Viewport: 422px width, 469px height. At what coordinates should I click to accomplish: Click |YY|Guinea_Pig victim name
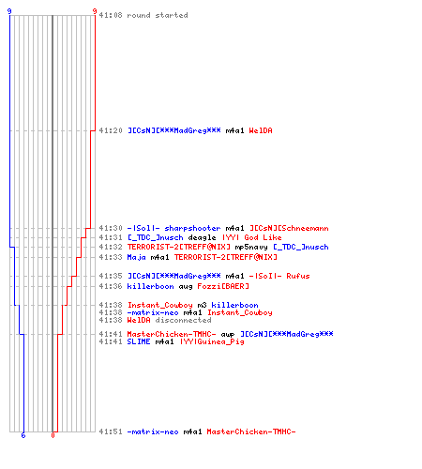coord(212,341)
